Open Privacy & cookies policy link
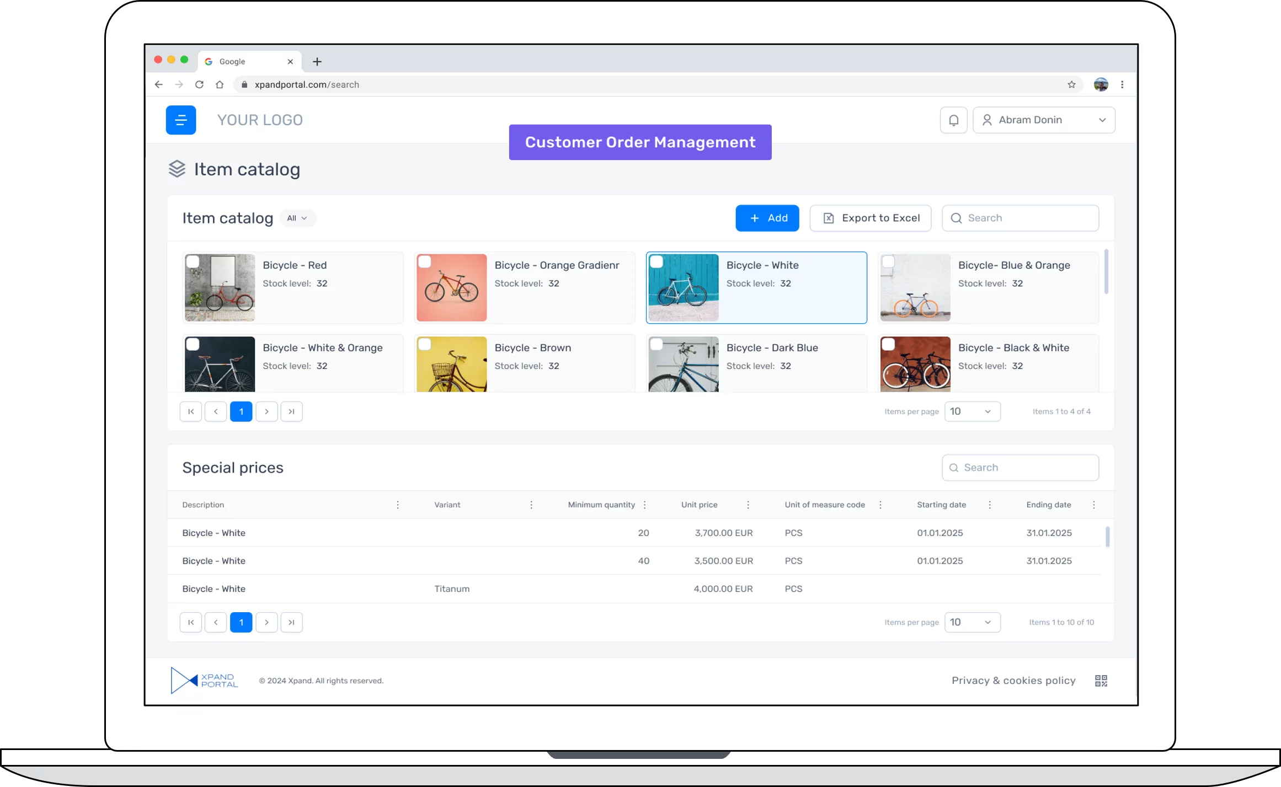This screenshot has height=787, width=1281. coord(1013,681)
